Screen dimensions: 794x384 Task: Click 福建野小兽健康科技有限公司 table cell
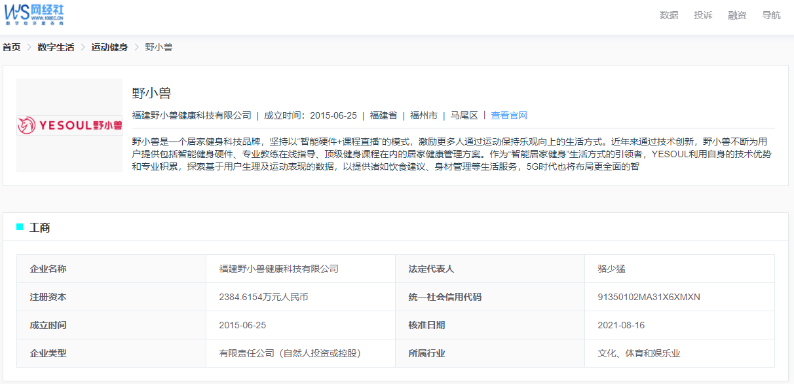[x=301, y=269]
